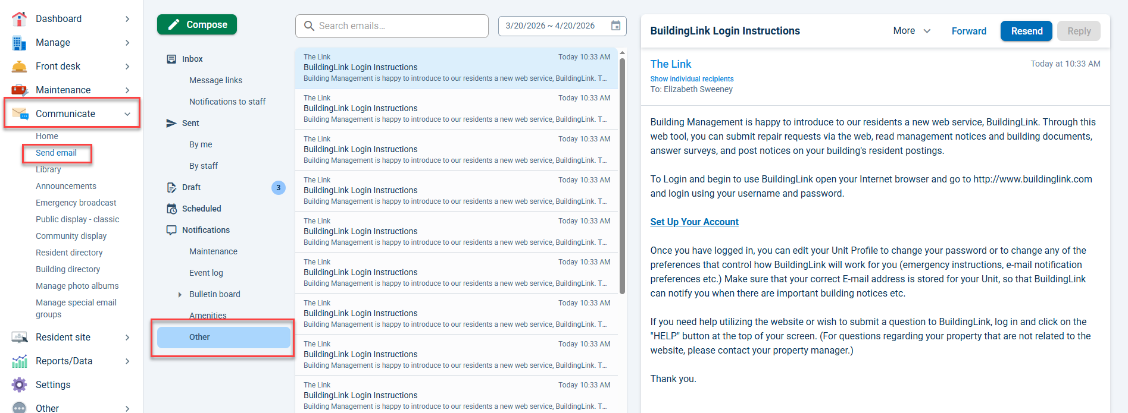Click the Maintenance toolbox icon

pyautogui.click(x=19, y=90)
